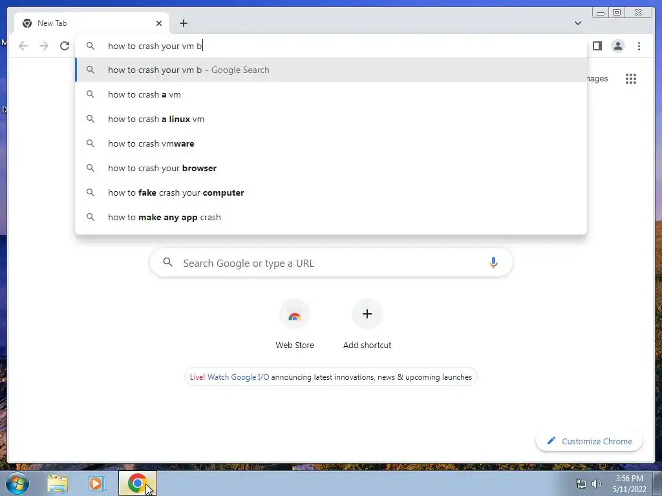Click the address bar query text
Viewport: 662px width, 496px height.
155,46
